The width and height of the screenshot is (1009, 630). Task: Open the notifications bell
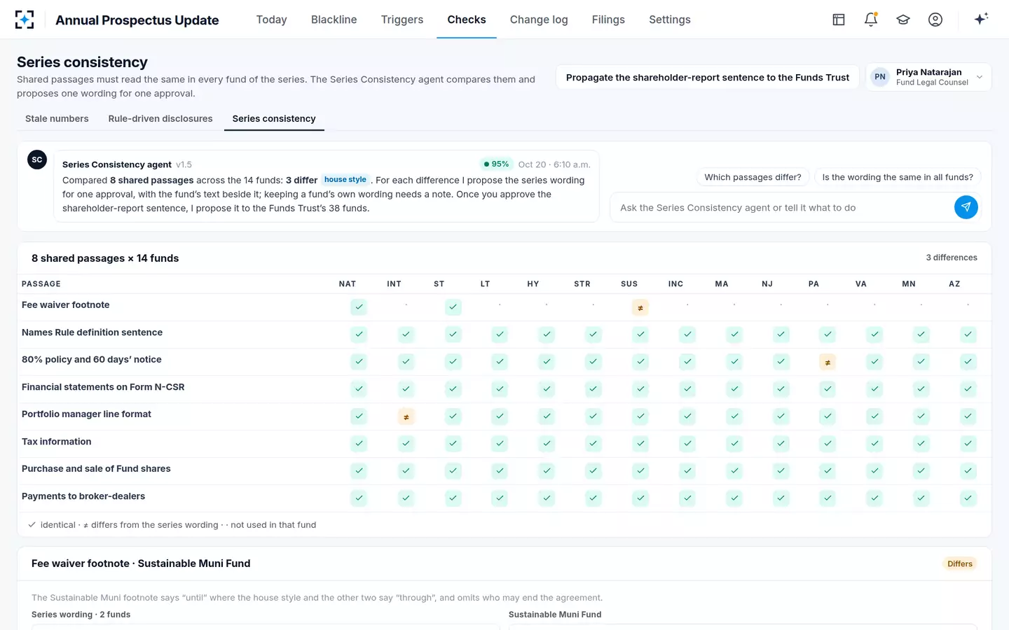tap(871, 20)
